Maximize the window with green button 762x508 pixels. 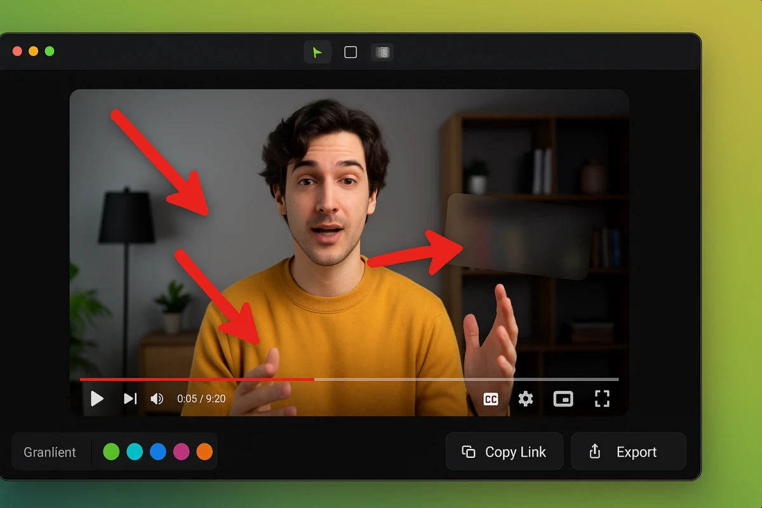(50, 51)
